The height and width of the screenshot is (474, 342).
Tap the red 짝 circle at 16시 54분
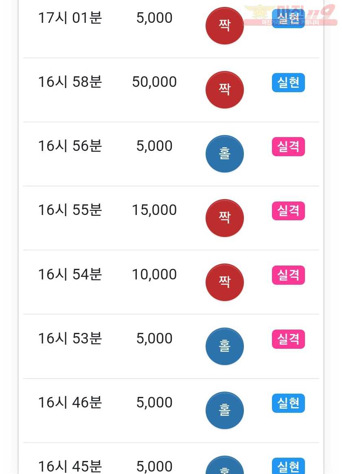(224, 282)
